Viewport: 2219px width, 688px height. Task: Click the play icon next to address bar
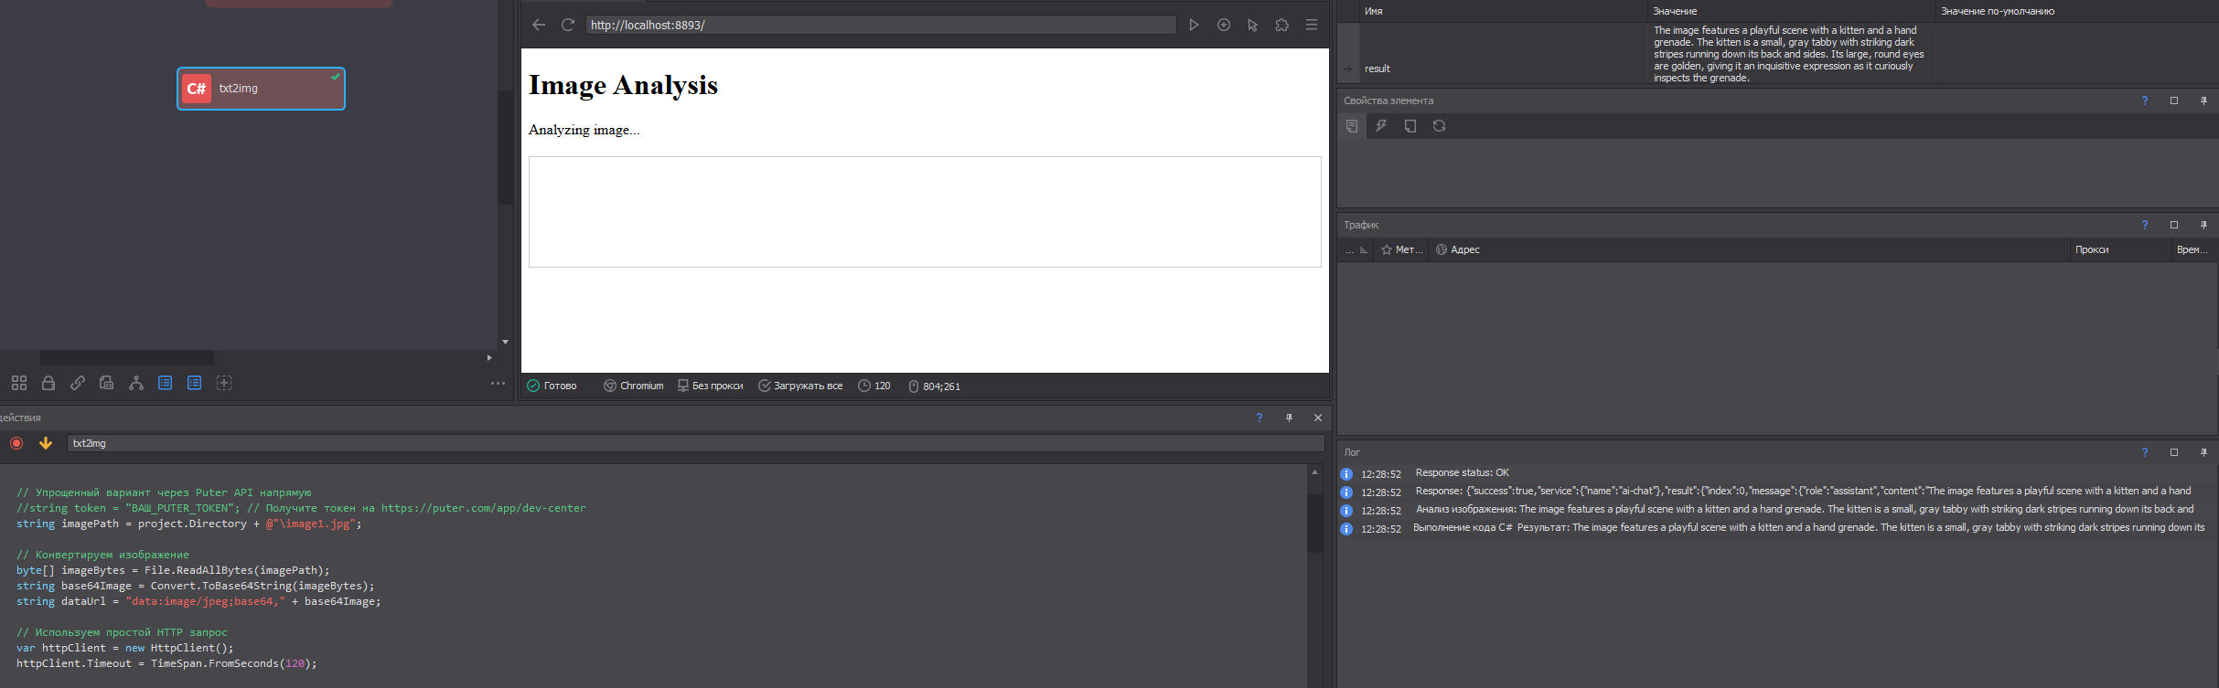point(1194,25)
